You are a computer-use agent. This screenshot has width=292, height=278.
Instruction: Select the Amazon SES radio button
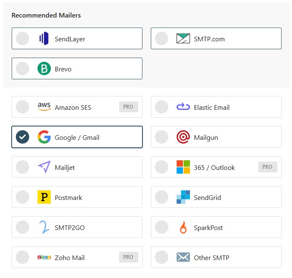pyautogui.click(x=22, y=107)
